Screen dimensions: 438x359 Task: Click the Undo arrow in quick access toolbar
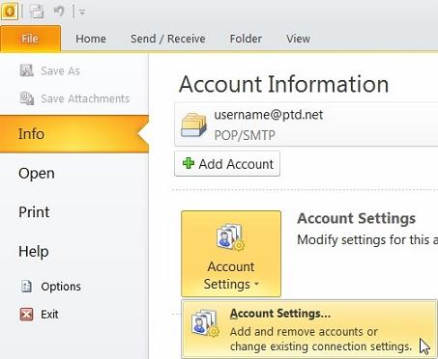click(59, 12)
